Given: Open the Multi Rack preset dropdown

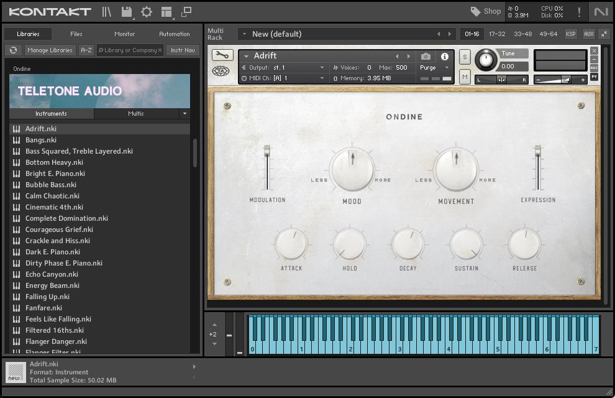Looking at the screenshot, I should 244,34.
